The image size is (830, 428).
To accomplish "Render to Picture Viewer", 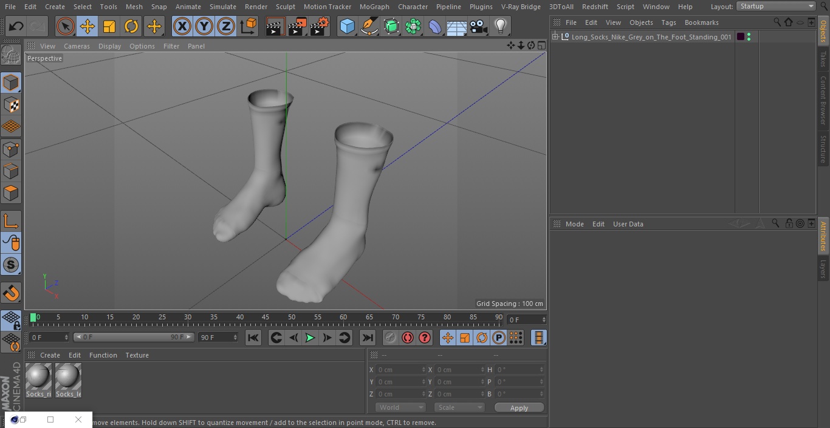I will point(297,26).
